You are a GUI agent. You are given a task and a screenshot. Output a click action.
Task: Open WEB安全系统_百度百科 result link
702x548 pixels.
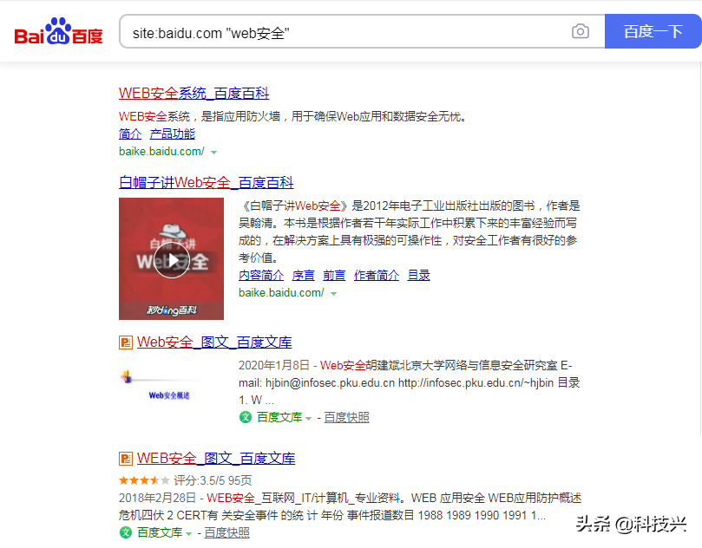click(194, 94)
